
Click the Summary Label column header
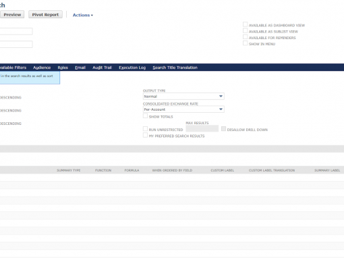[327, 170]
